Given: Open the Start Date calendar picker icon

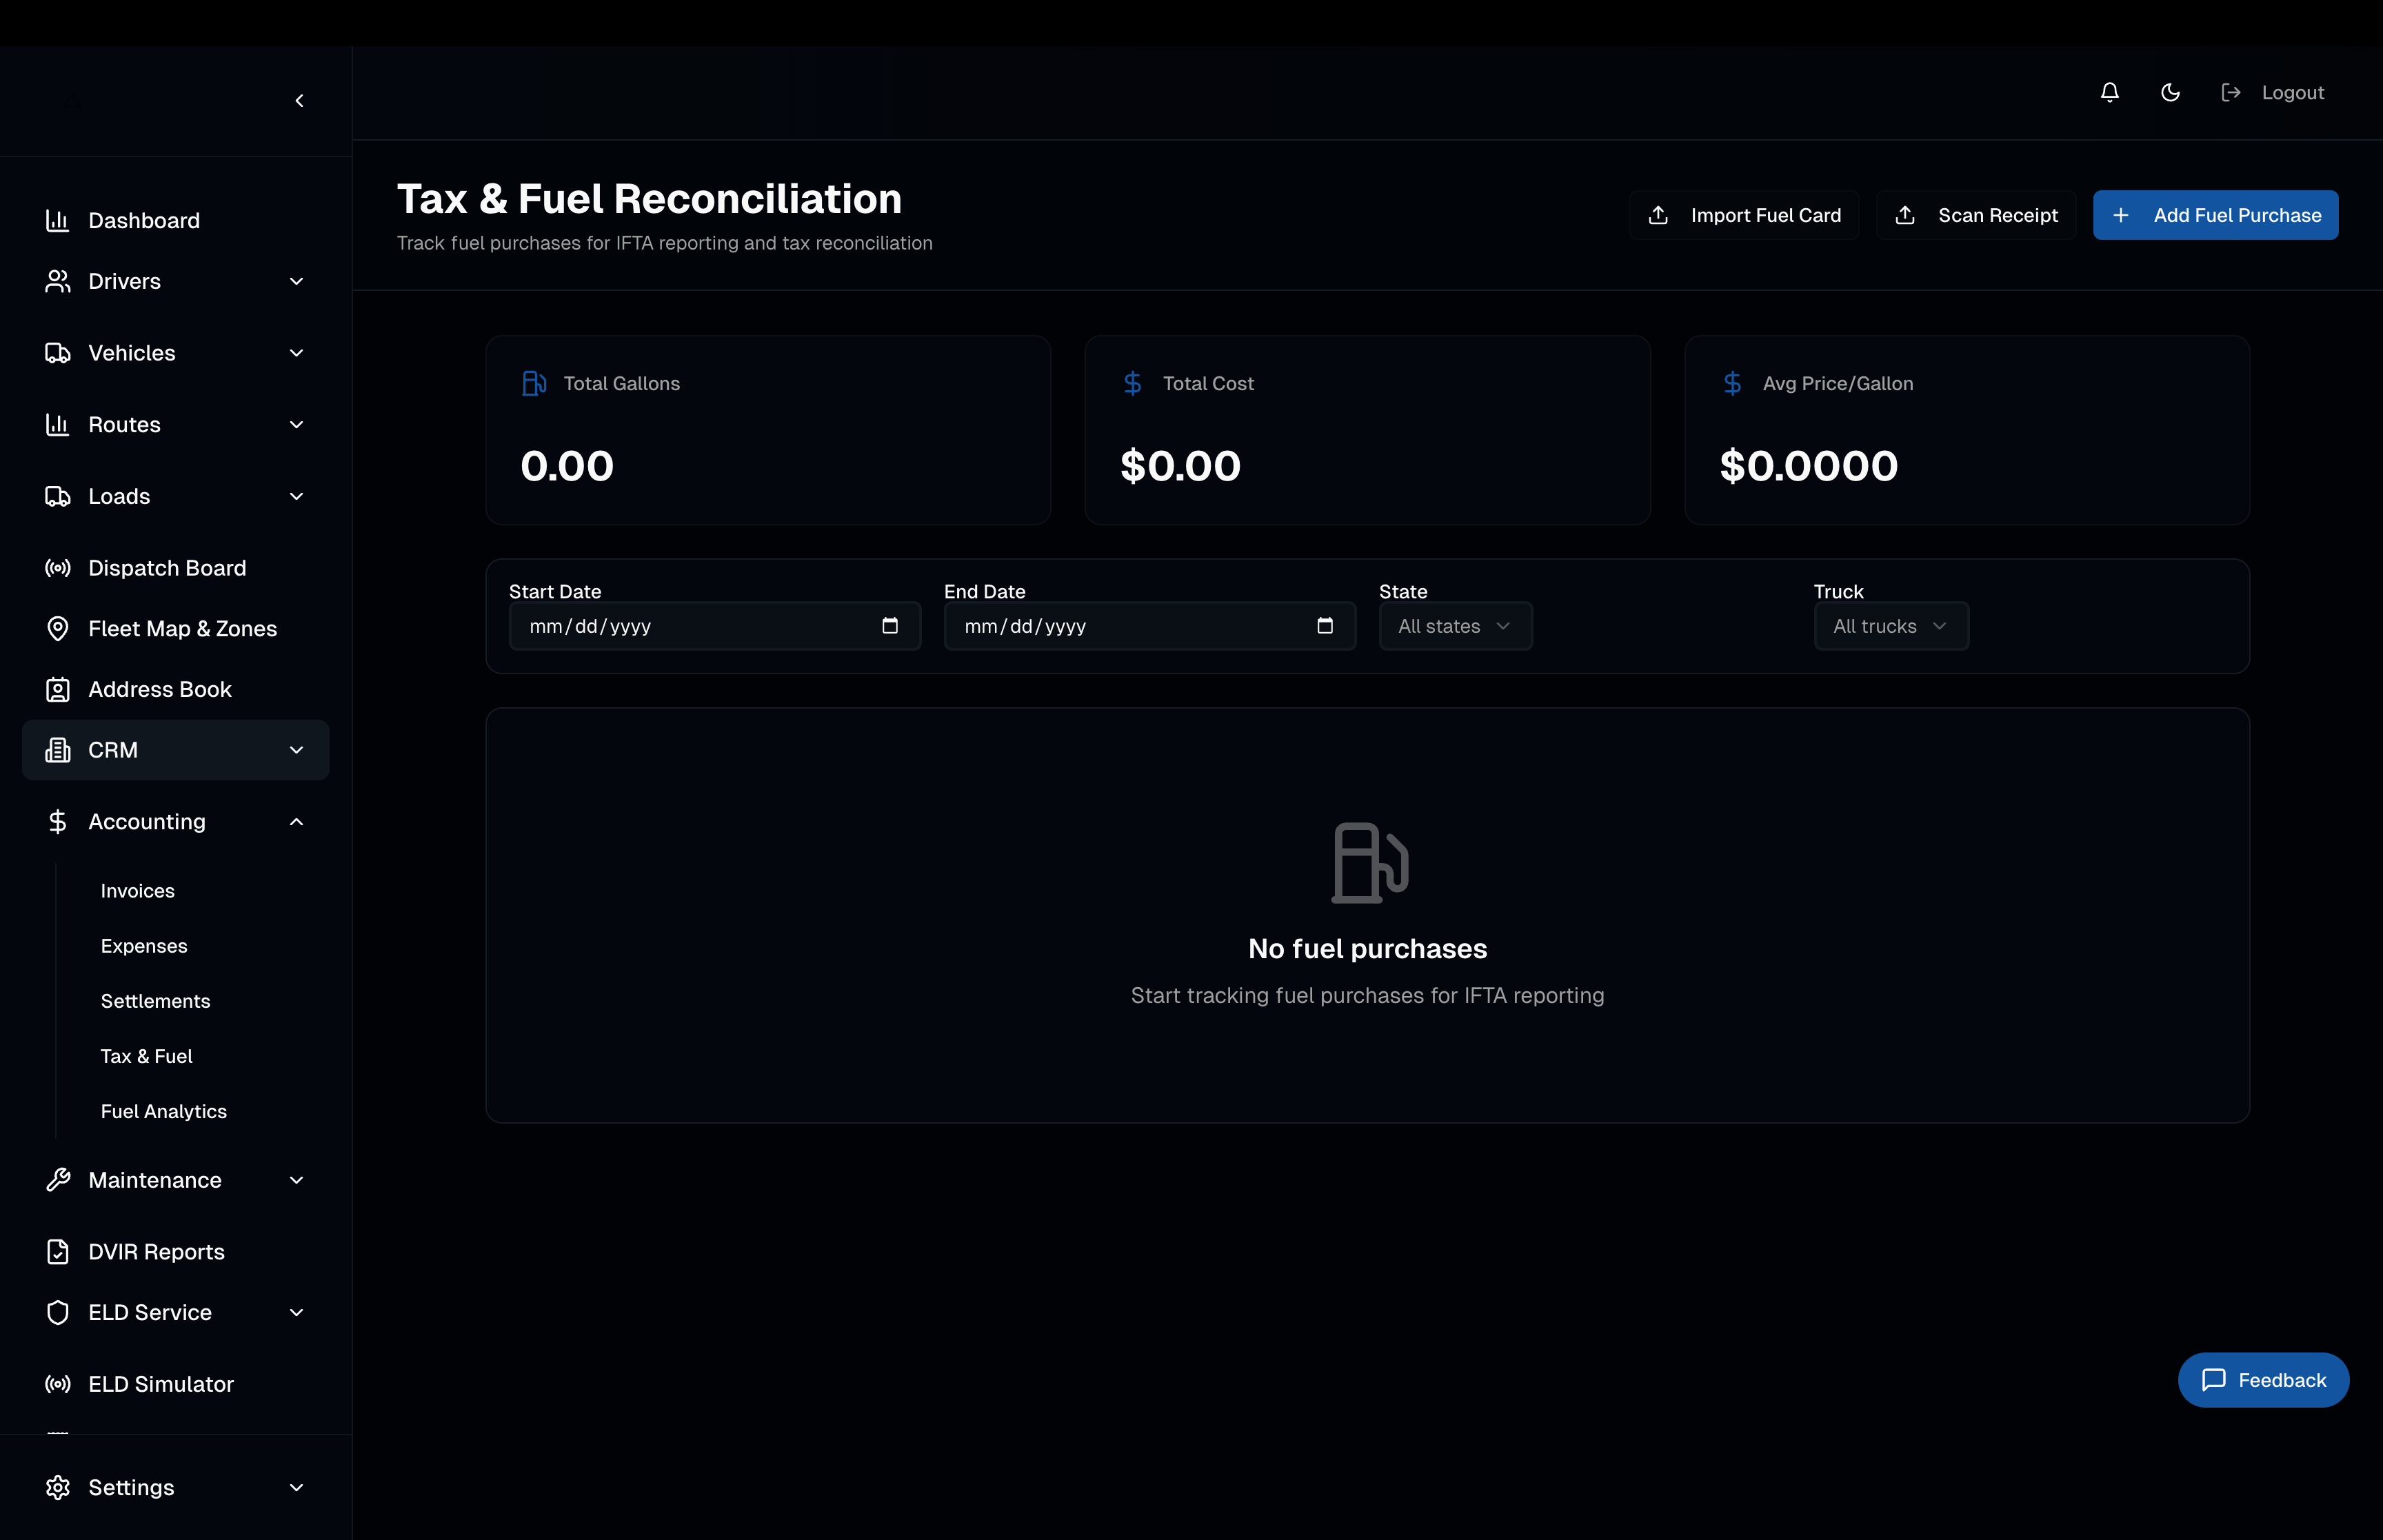Looking at the screenshot, I should click(889, 626).
